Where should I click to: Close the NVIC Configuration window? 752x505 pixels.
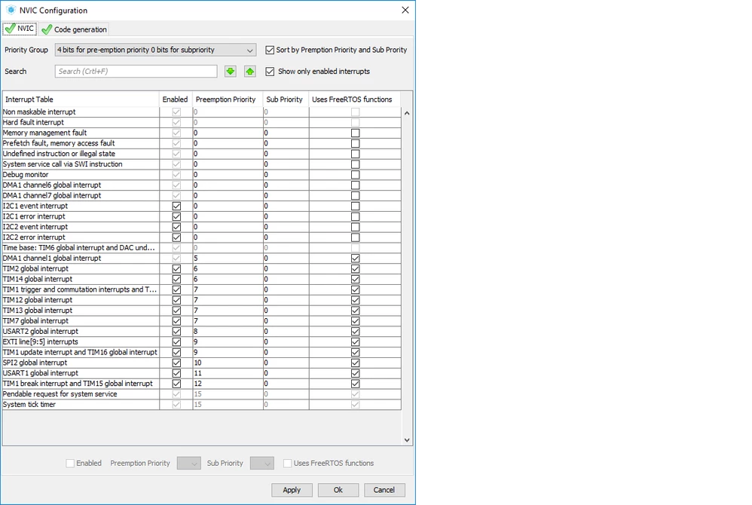coord(405,10)
